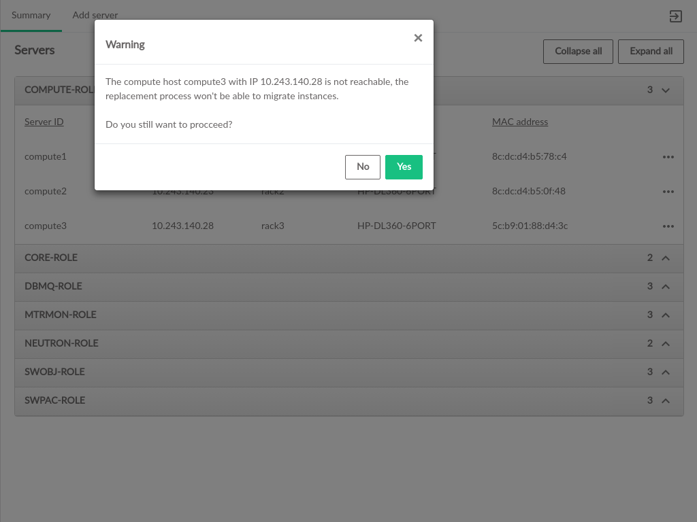Expand the NEUTRON-ROLE section
Image resolution: width=697 pixels, height=522 pixels.
[666, 344]
